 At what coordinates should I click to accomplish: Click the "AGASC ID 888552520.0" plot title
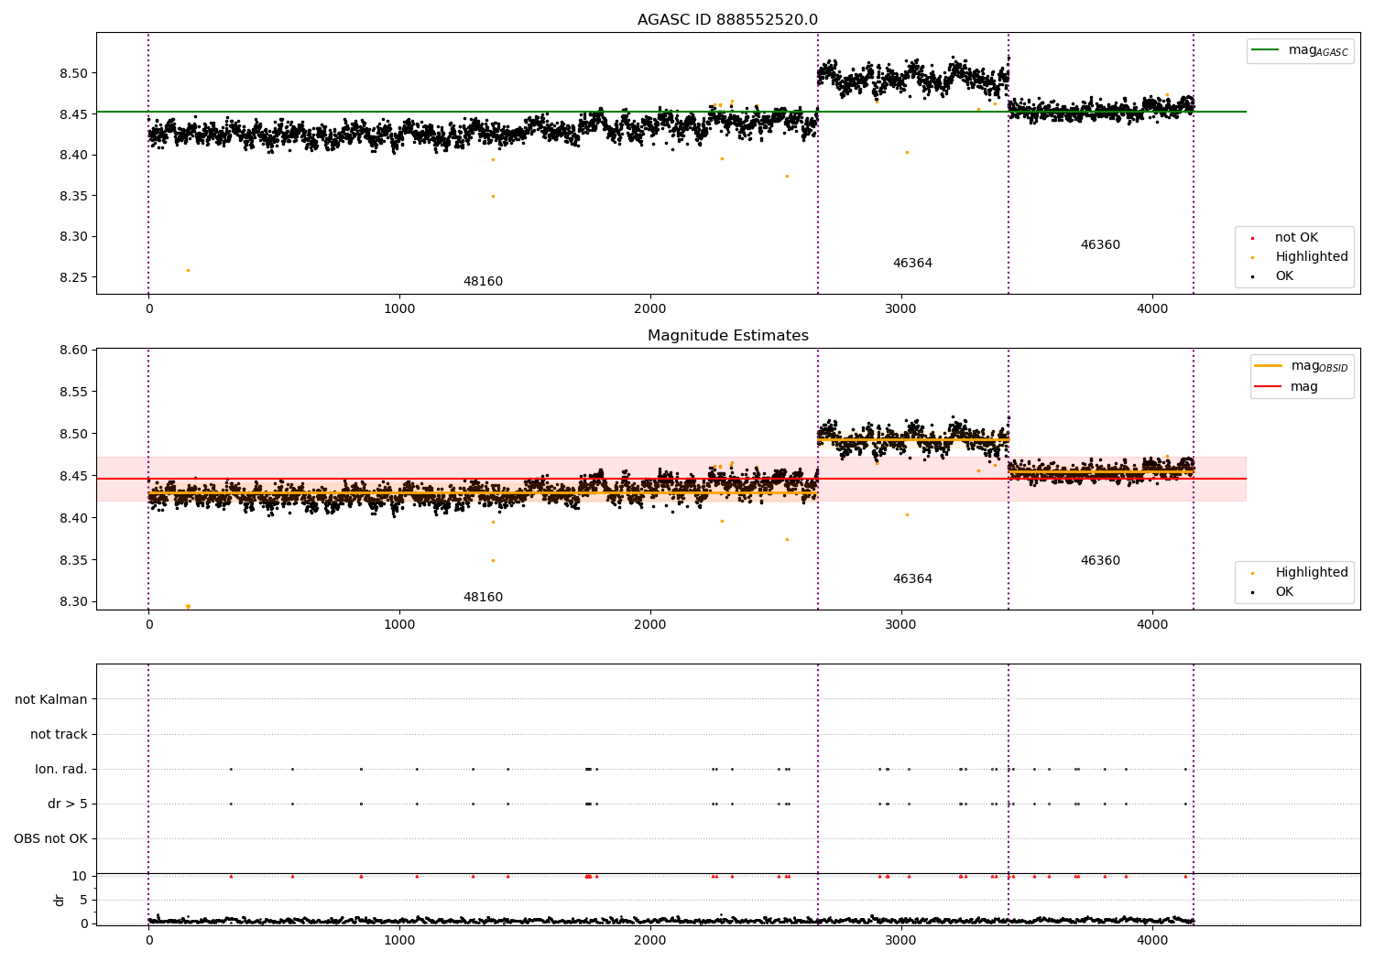pyautogui.click(x=727, y=20)
